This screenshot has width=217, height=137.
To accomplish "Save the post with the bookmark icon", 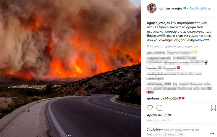I will click(x=213, y=108).
